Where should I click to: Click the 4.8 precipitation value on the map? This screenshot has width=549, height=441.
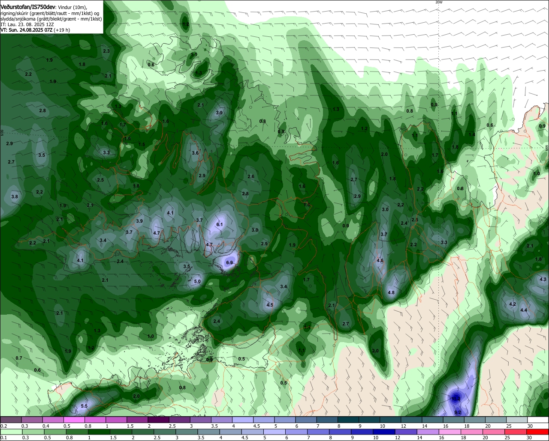(391, 292)
